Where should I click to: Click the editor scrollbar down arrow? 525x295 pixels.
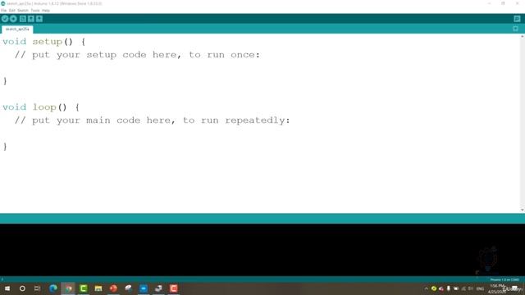[523, 210]
